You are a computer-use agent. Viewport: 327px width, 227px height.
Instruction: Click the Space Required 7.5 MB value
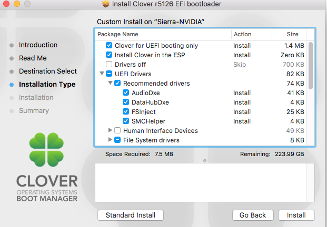coord(164,154)
